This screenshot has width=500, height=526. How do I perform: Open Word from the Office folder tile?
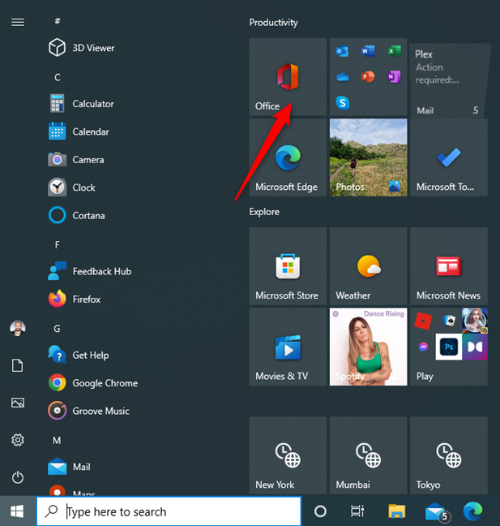(368, 51)
